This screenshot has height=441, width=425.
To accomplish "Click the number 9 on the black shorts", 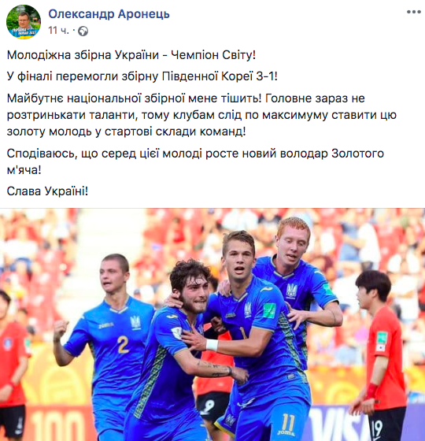I will click(209, 407).
